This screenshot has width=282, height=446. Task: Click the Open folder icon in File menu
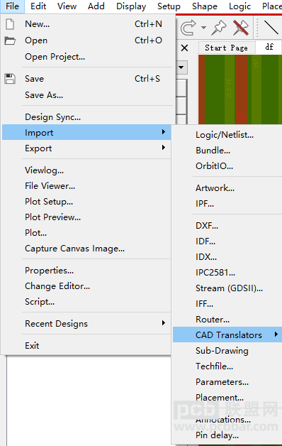point(10,40)
